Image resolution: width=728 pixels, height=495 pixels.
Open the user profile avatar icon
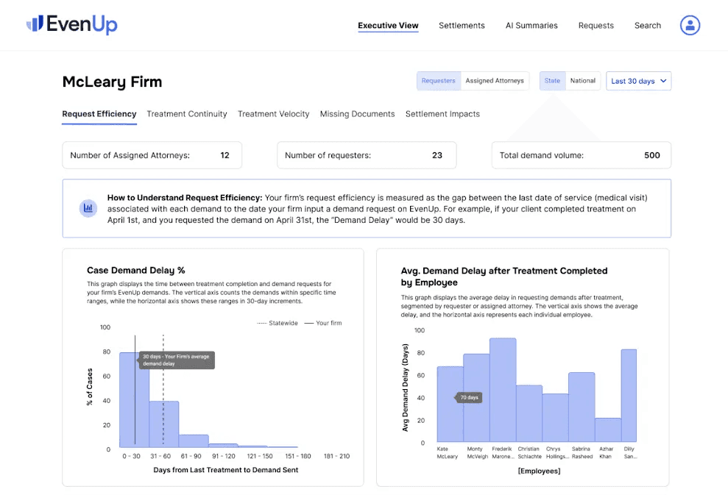coord(690,25)
